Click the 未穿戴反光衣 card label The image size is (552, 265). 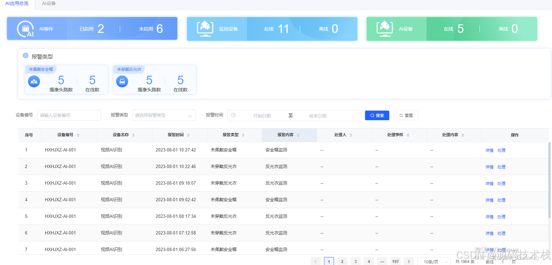pyautogui.click(x=129, y=69)
